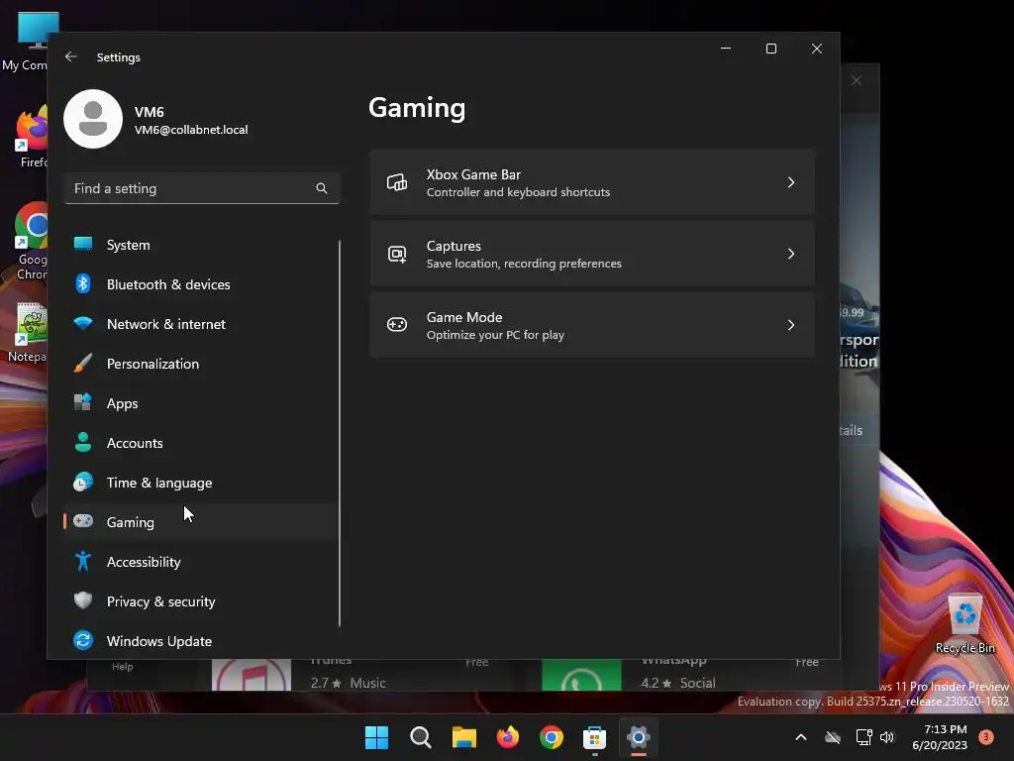The height and width of the screenshot is (761, 1014).
Task: Click the volume speaker tray icon
Action: pos(888,737)
